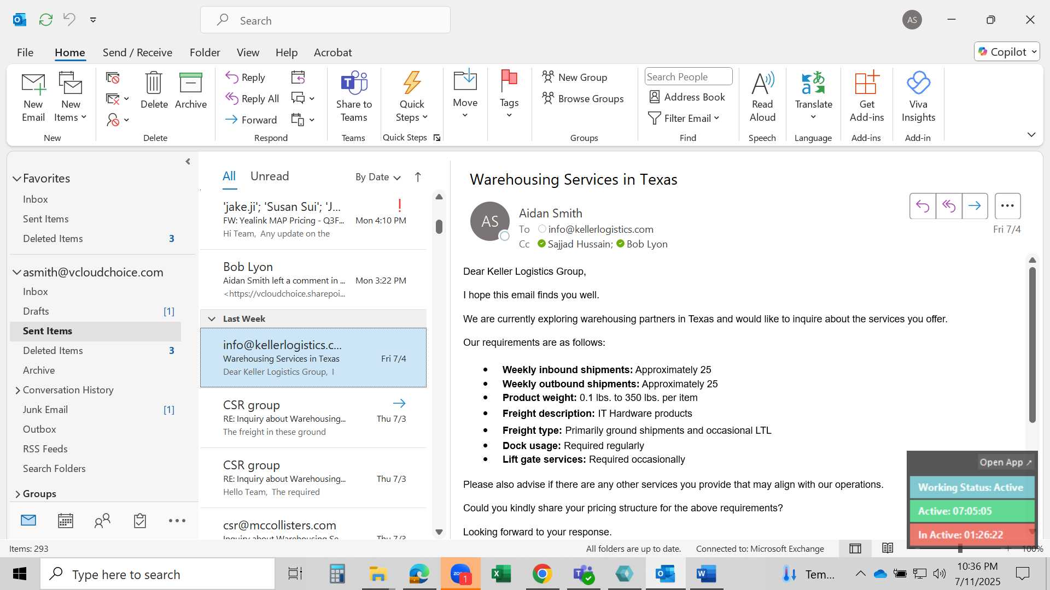1050x590 pixels.
Task: Open Viva Insights add-in
Action: pyautogui.click(x=918, y=97)
